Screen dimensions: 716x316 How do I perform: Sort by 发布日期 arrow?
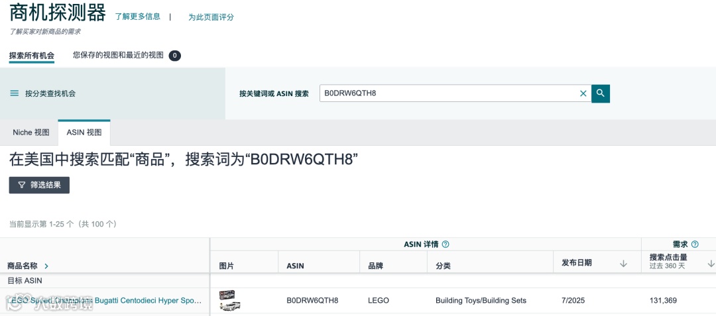tap(623, 264)
